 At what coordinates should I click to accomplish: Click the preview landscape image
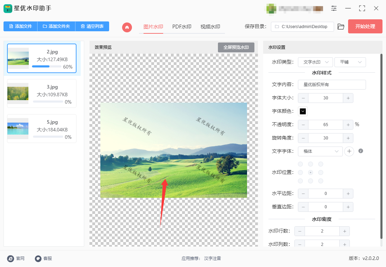[174, 150]
